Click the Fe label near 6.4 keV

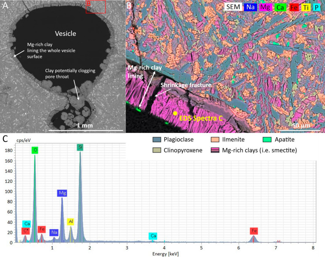coord(254,231)
